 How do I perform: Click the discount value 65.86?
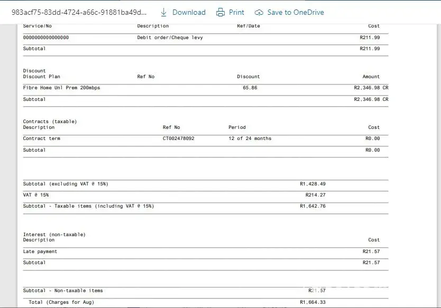250,88
